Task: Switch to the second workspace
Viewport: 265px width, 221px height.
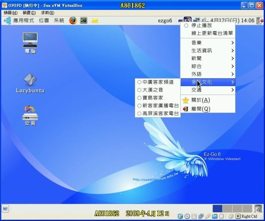Action: [227, 208]
